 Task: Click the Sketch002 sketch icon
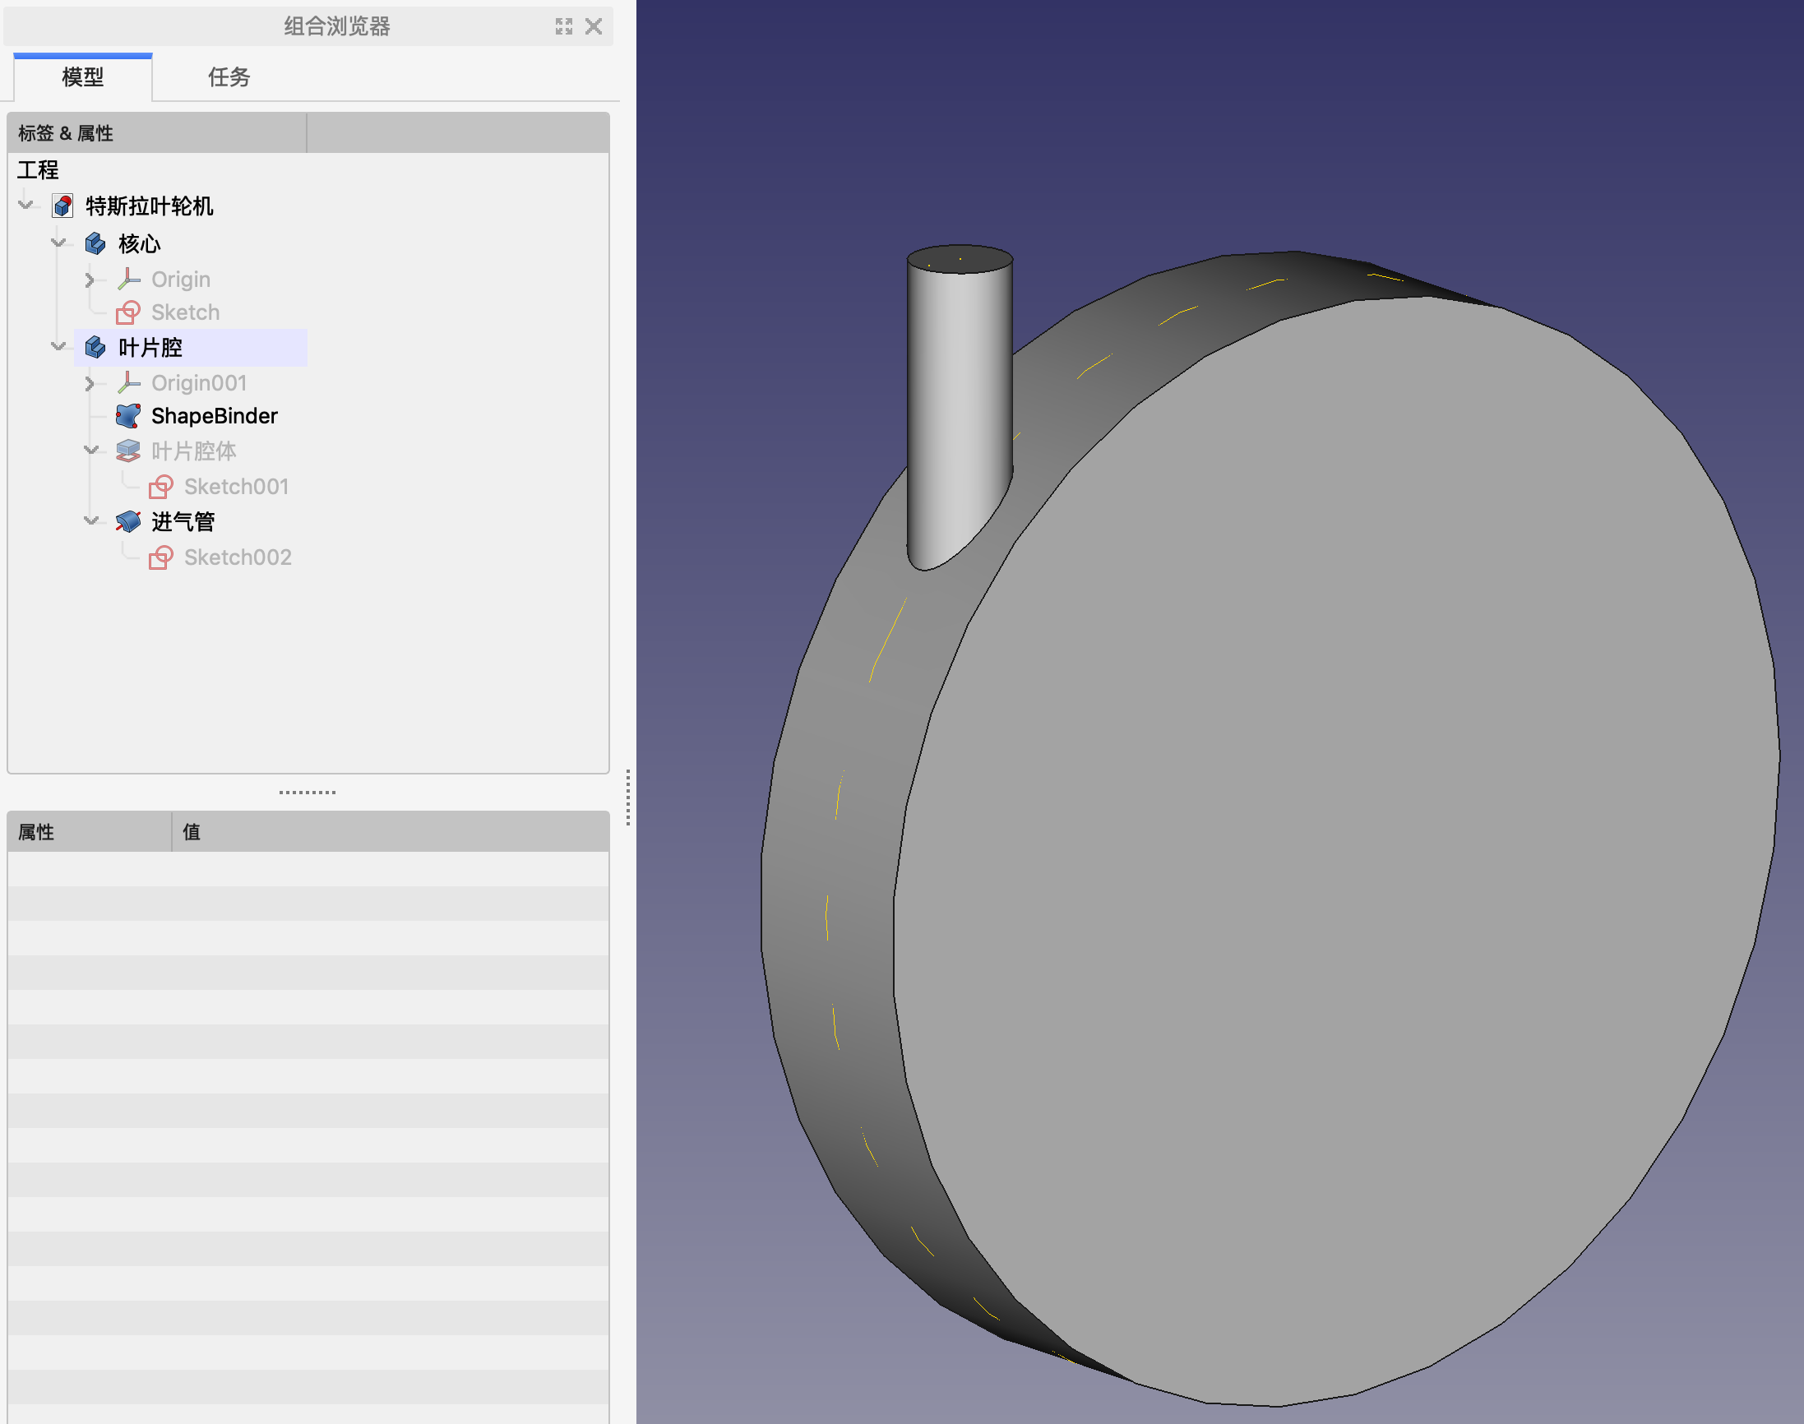[161, 557]
